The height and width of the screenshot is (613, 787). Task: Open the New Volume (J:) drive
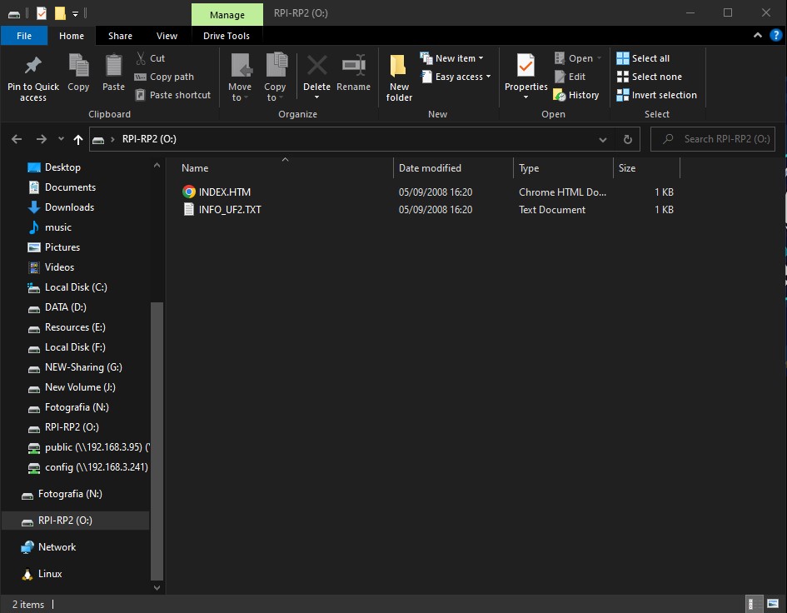[80, 387]
